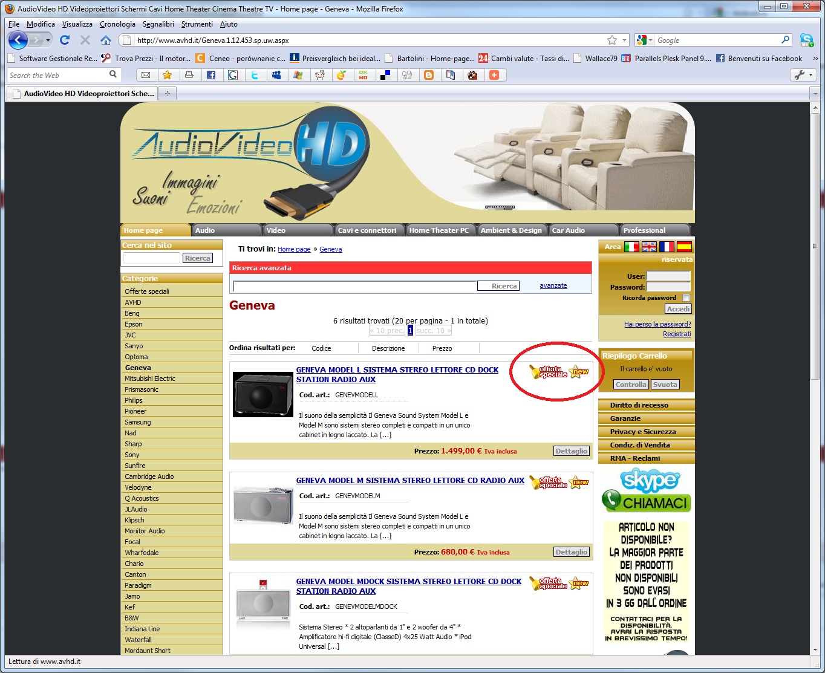Screen dimensions: 825x673
Task: Open the Modifica menu
Action: [x=41, y=24]
